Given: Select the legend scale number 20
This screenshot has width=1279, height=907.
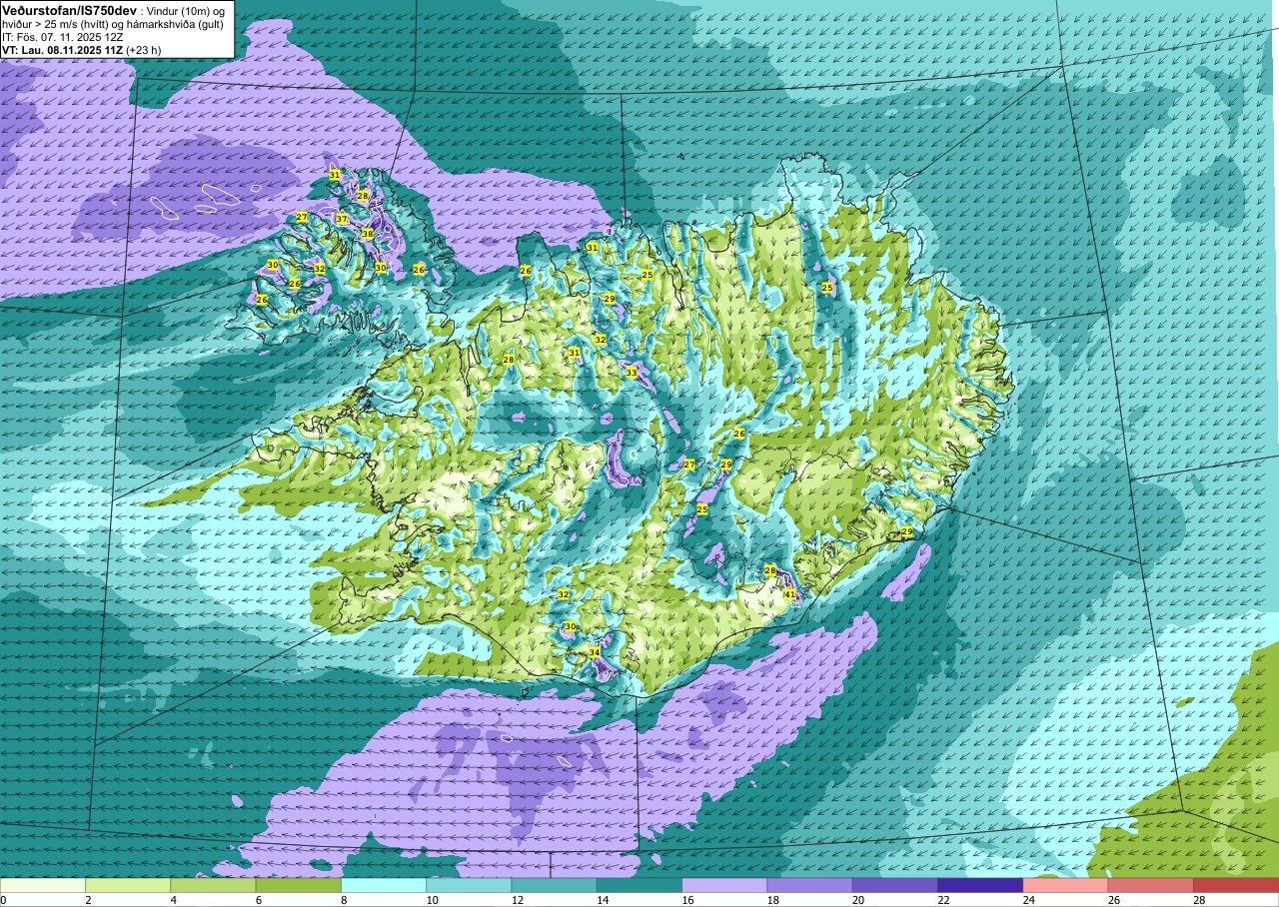Looking at the screenshot, I should [x=858, y=899].
